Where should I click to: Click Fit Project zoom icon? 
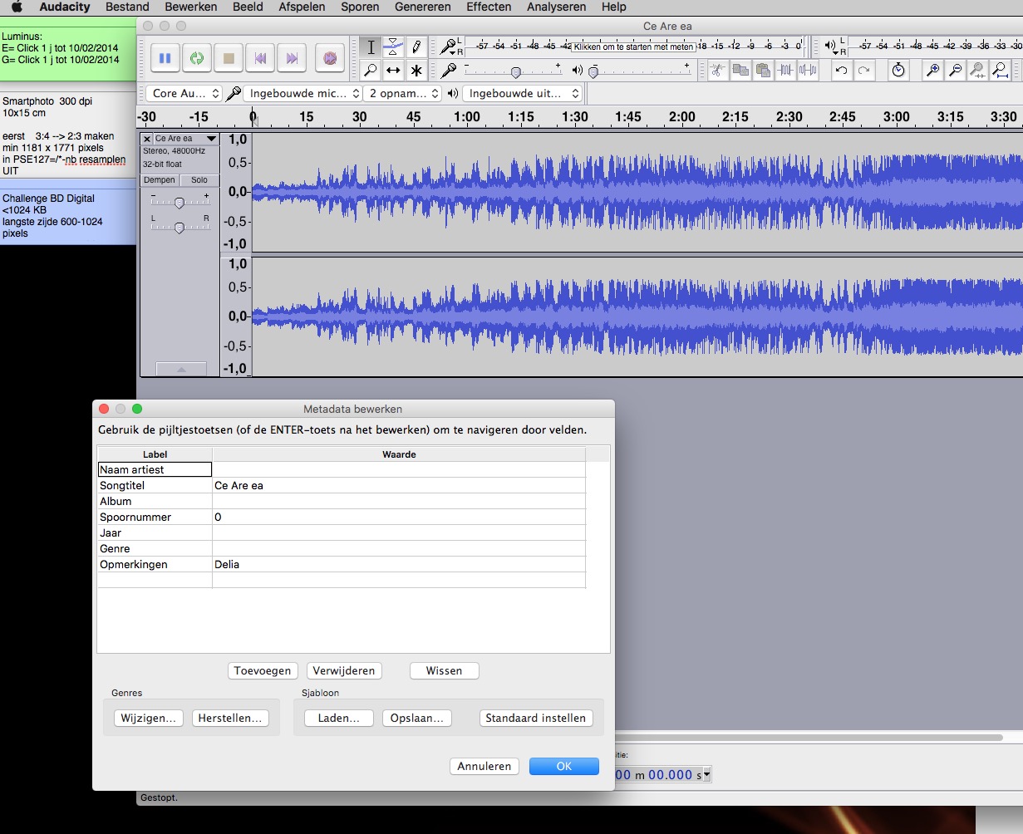[1001, 71]
